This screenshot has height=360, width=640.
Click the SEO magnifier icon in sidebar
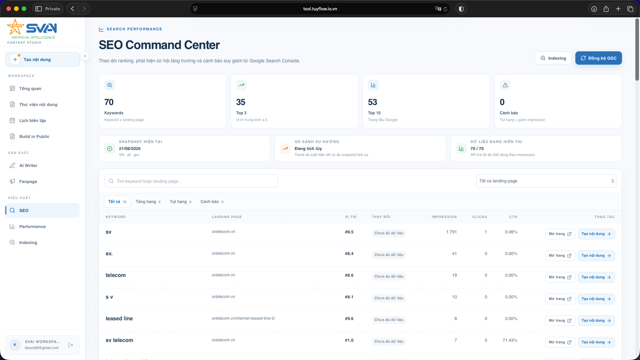(x=12, y=210)
